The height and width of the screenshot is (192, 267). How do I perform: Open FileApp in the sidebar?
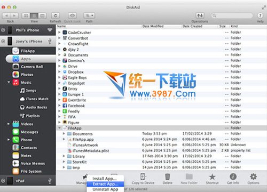point(28,51)
